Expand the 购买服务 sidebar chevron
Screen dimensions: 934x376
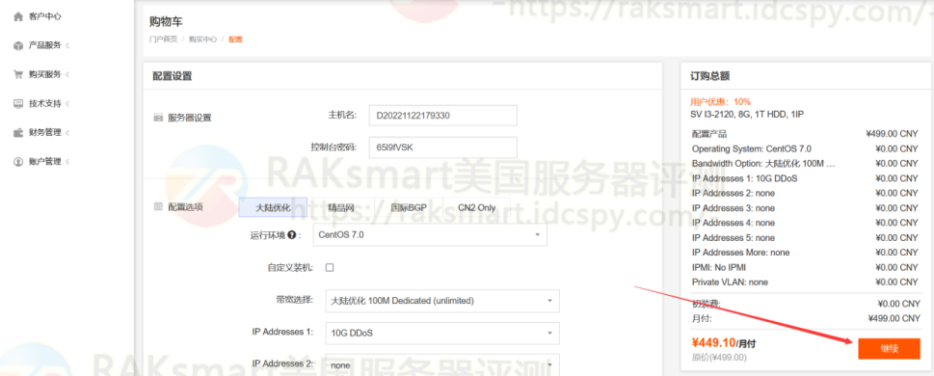coord(67,74)
